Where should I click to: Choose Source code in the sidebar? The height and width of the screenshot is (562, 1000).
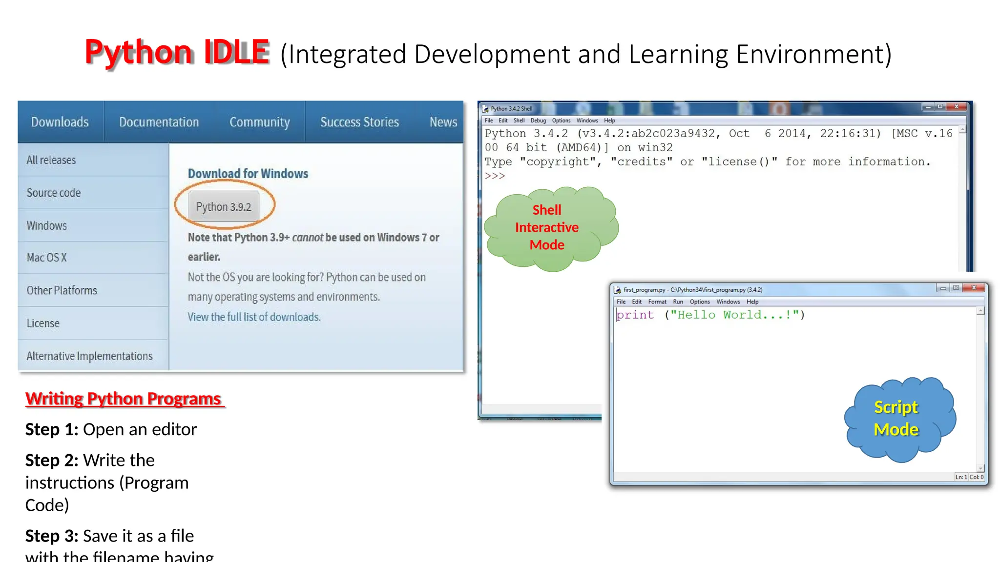click(54, 193)
